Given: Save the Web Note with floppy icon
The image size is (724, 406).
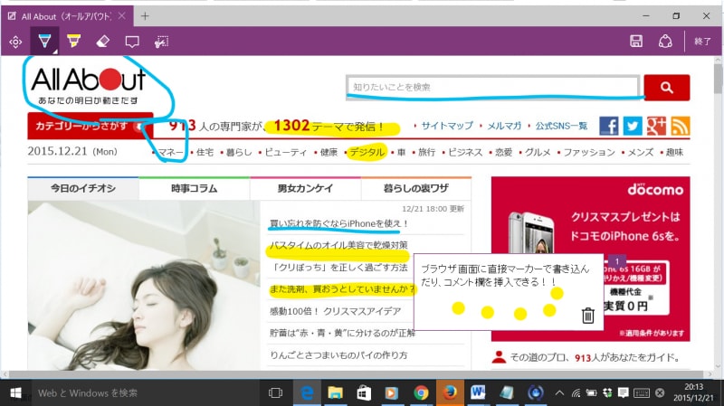Looking at the screenshot, I should click(636, 41).
